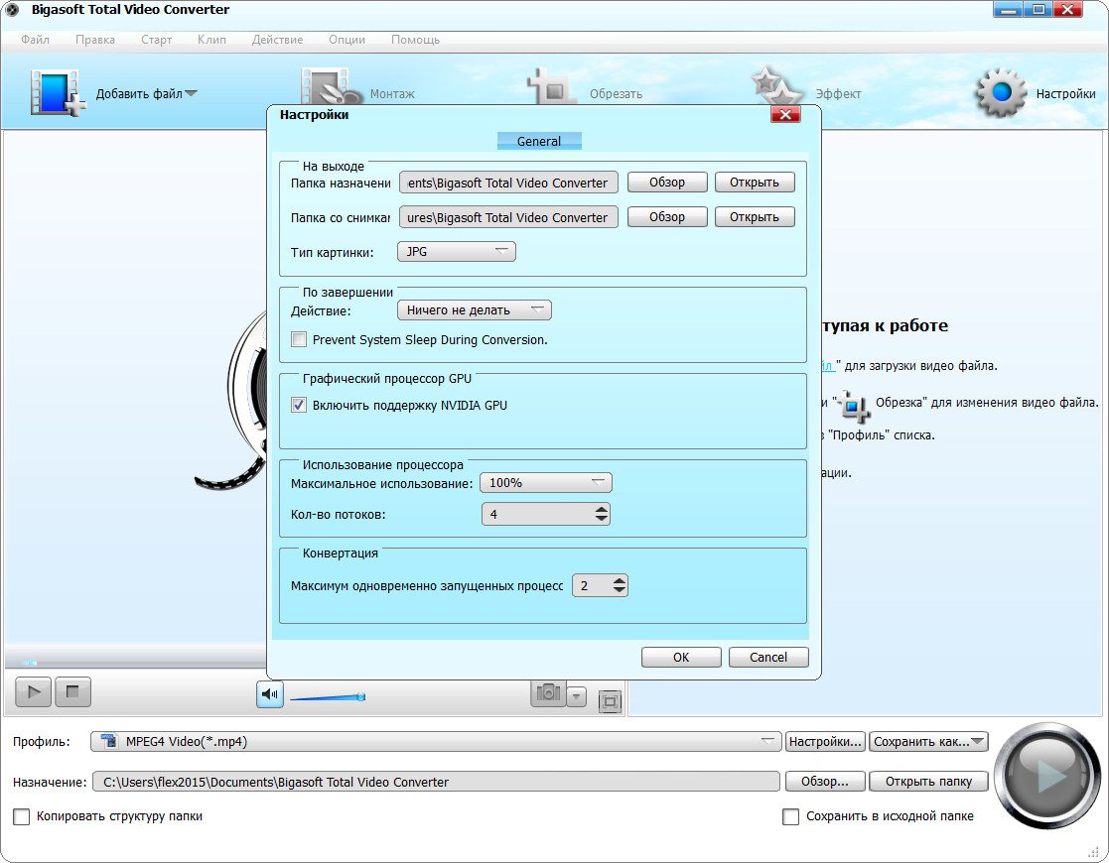This screenshot has height=863, width=1109.
Task: Open the Settings gear icon in toolbar
Action: 1000,93
